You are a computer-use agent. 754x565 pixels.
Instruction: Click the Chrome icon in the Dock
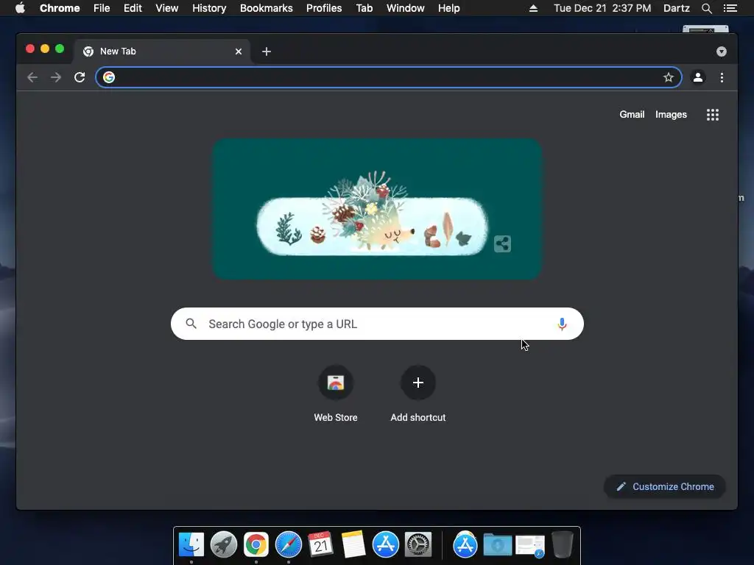click(x=256, y=545)
